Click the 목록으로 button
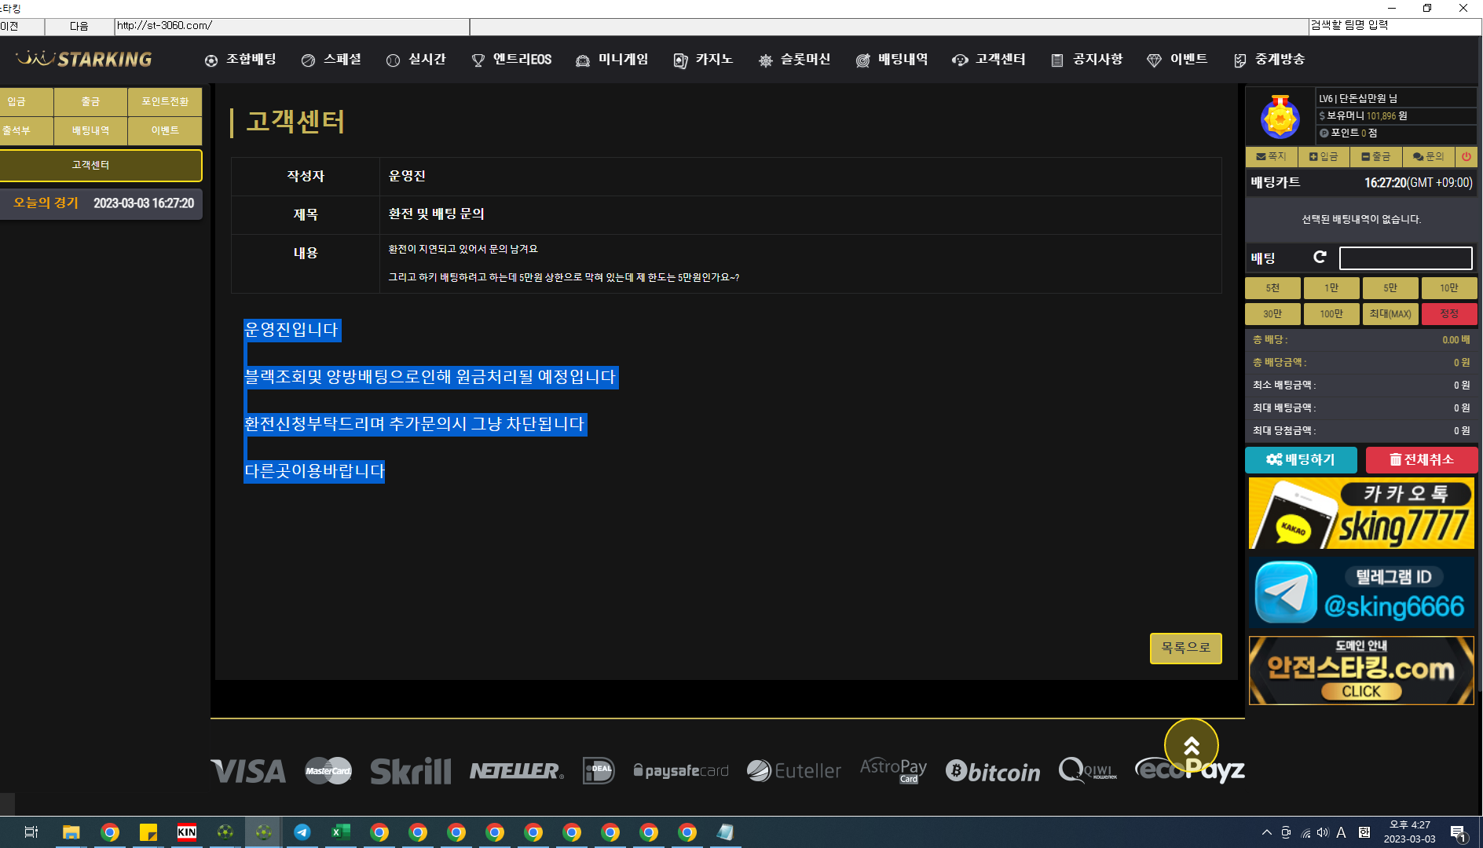Screen dimensions: 1483x848 [x=1185, y=649]
